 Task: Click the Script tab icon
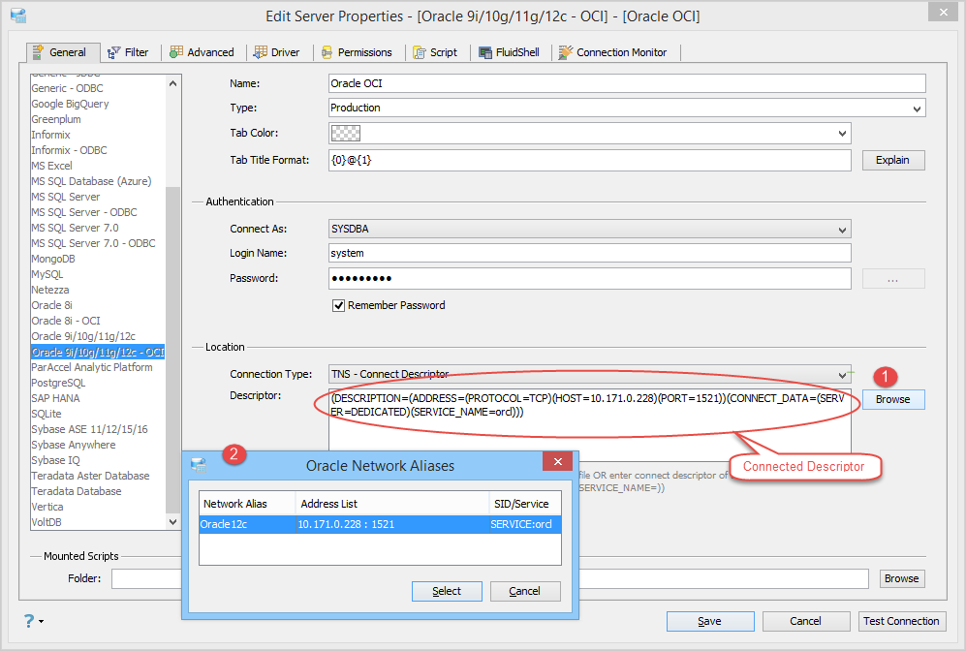pyautogui.click(x=420, y=53)
